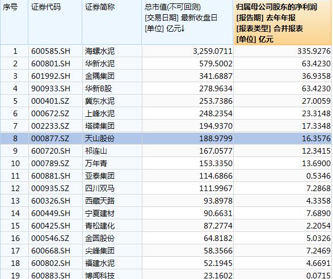Click net profit 17.3348
This screenshot has width=333, height=279.
point(316,126)
